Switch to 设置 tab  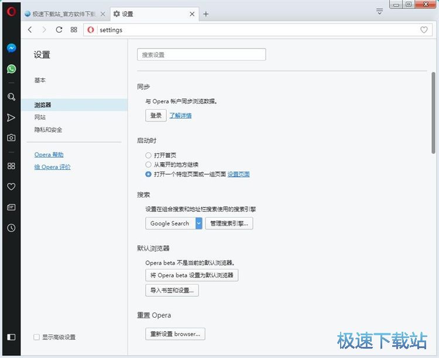tap(155, 14)
